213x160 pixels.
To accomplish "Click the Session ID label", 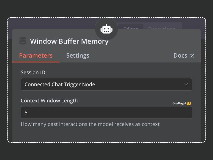I will pos(33,72).
